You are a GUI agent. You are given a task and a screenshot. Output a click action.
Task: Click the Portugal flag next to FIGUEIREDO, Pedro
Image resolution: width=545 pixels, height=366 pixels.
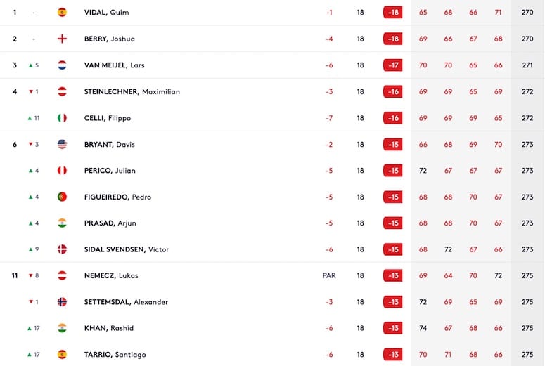point(62,197)
